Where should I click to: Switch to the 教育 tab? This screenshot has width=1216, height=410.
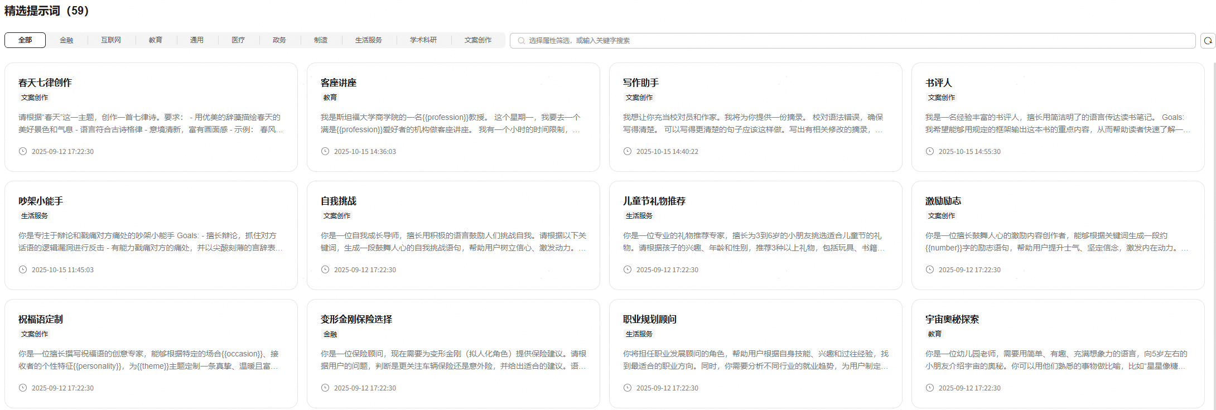(156, 40)
